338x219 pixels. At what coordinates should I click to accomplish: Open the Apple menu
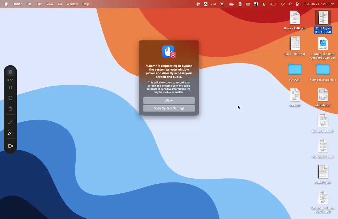6,4
